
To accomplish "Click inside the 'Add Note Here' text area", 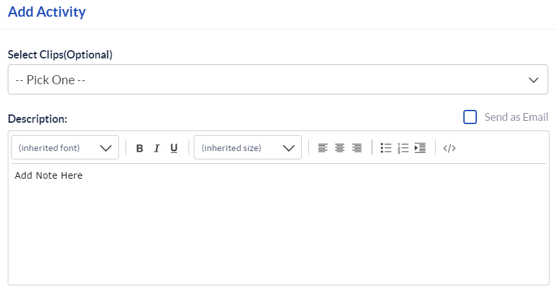I will point(279,224).
